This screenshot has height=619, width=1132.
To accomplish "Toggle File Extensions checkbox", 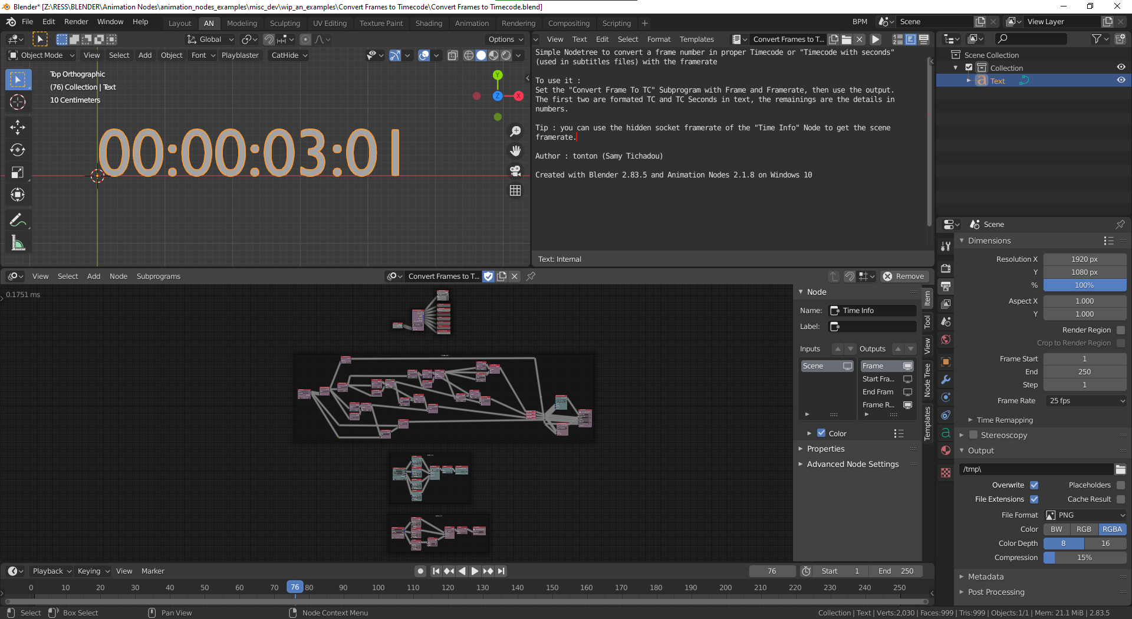I will [x=1034, y=499].
